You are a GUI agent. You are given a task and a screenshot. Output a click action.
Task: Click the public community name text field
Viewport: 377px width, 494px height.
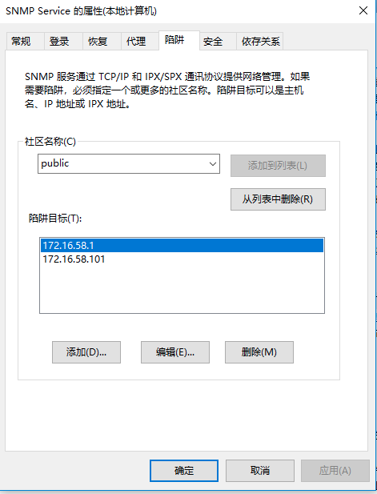point(122,164)
